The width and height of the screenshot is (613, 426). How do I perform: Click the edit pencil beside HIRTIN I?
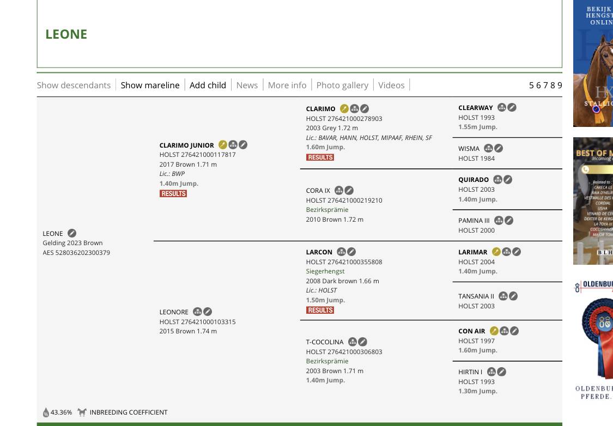click(x=502, y=372)
